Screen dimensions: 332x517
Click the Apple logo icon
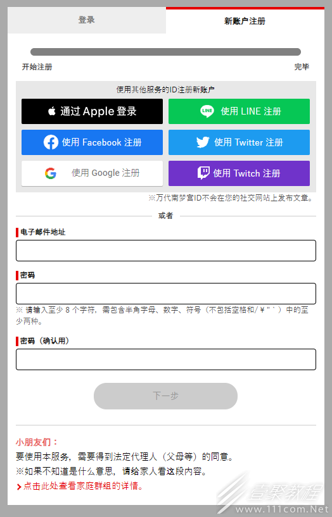52,111
